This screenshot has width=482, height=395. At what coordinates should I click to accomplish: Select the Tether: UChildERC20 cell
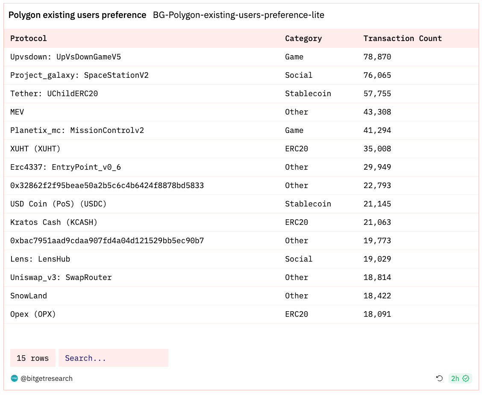[54, 94]
